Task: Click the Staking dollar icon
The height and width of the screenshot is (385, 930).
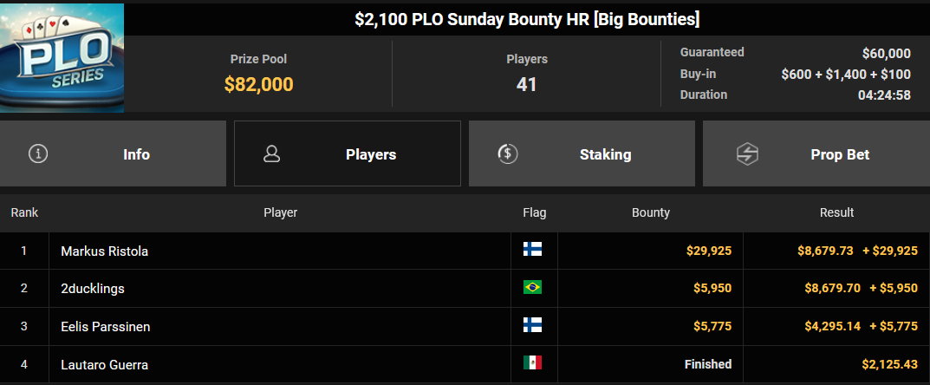Action: point(508,154)
